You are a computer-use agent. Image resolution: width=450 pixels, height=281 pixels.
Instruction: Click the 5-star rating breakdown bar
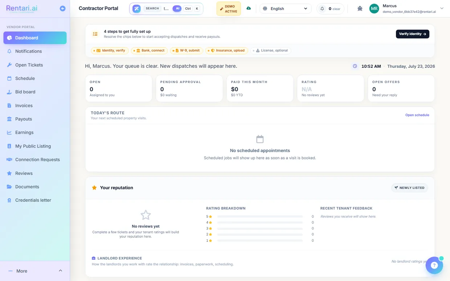point(260,216)
